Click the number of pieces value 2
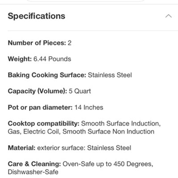The width and height of the screenshot is (178, 178). click(x=70, y=43)
